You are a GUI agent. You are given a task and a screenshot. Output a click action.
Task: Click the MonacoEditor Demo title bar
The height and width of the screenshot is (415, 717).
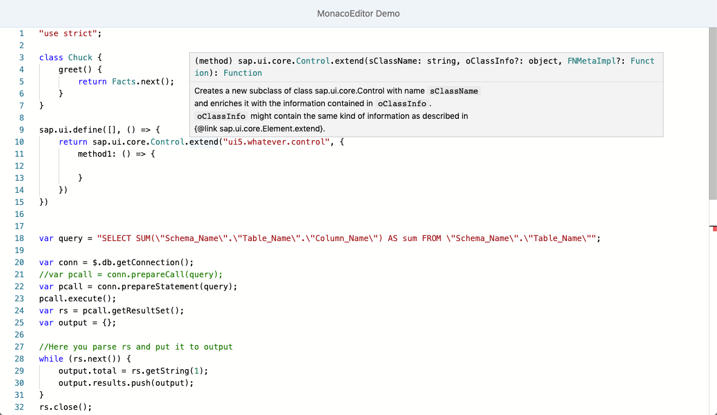pyautogui.click(x=358, y=13)
